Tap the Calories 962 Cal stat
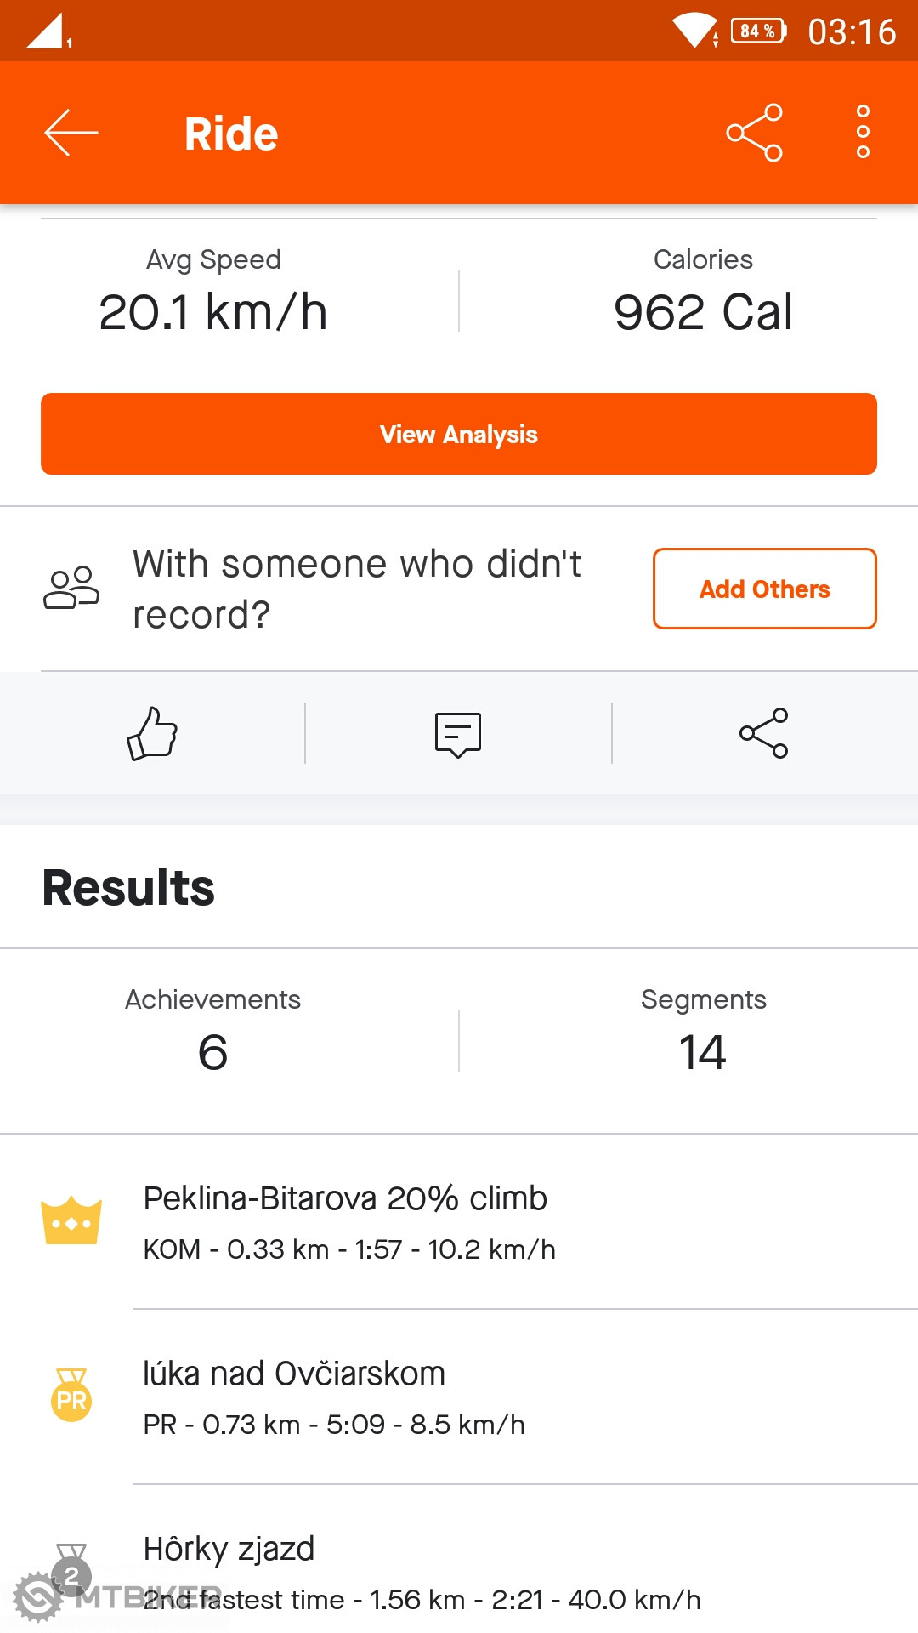Viewport: 918px width, 1633px height. click(703, 292)
